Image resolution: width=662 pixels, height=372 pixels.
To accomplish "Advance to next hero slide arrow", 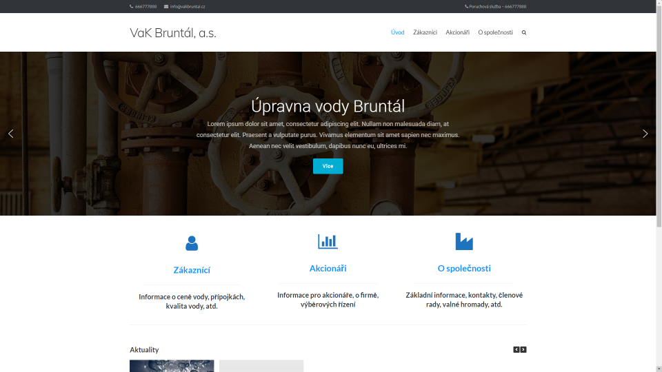I will coord(645,134).
